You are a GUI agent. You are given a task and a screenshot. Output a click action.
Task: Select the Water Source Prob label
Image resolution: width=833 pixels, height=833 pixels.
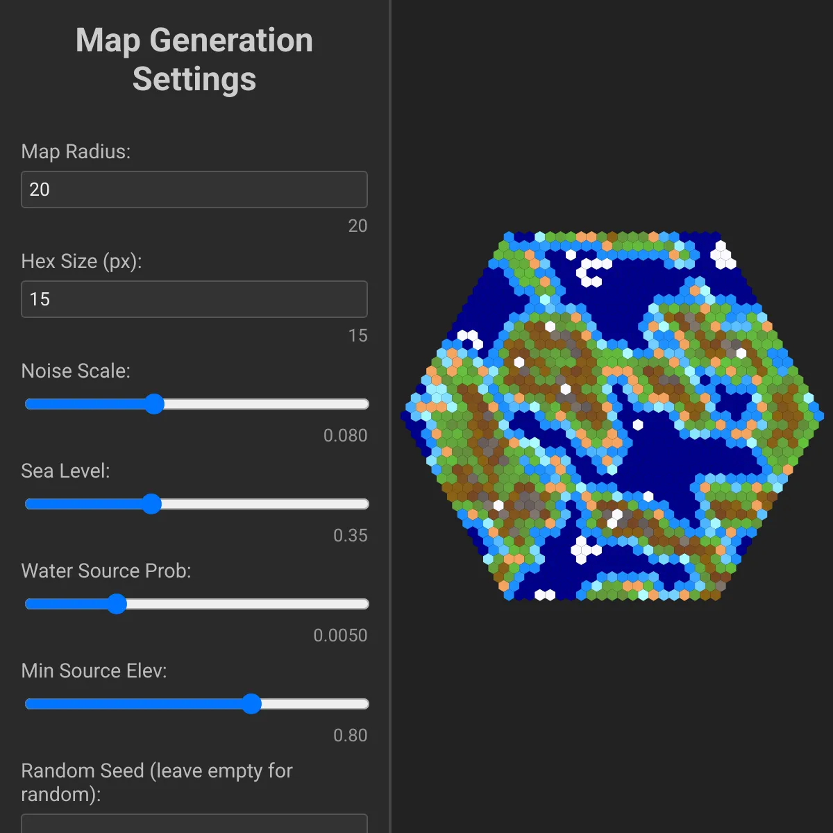[x=106, y=571]
